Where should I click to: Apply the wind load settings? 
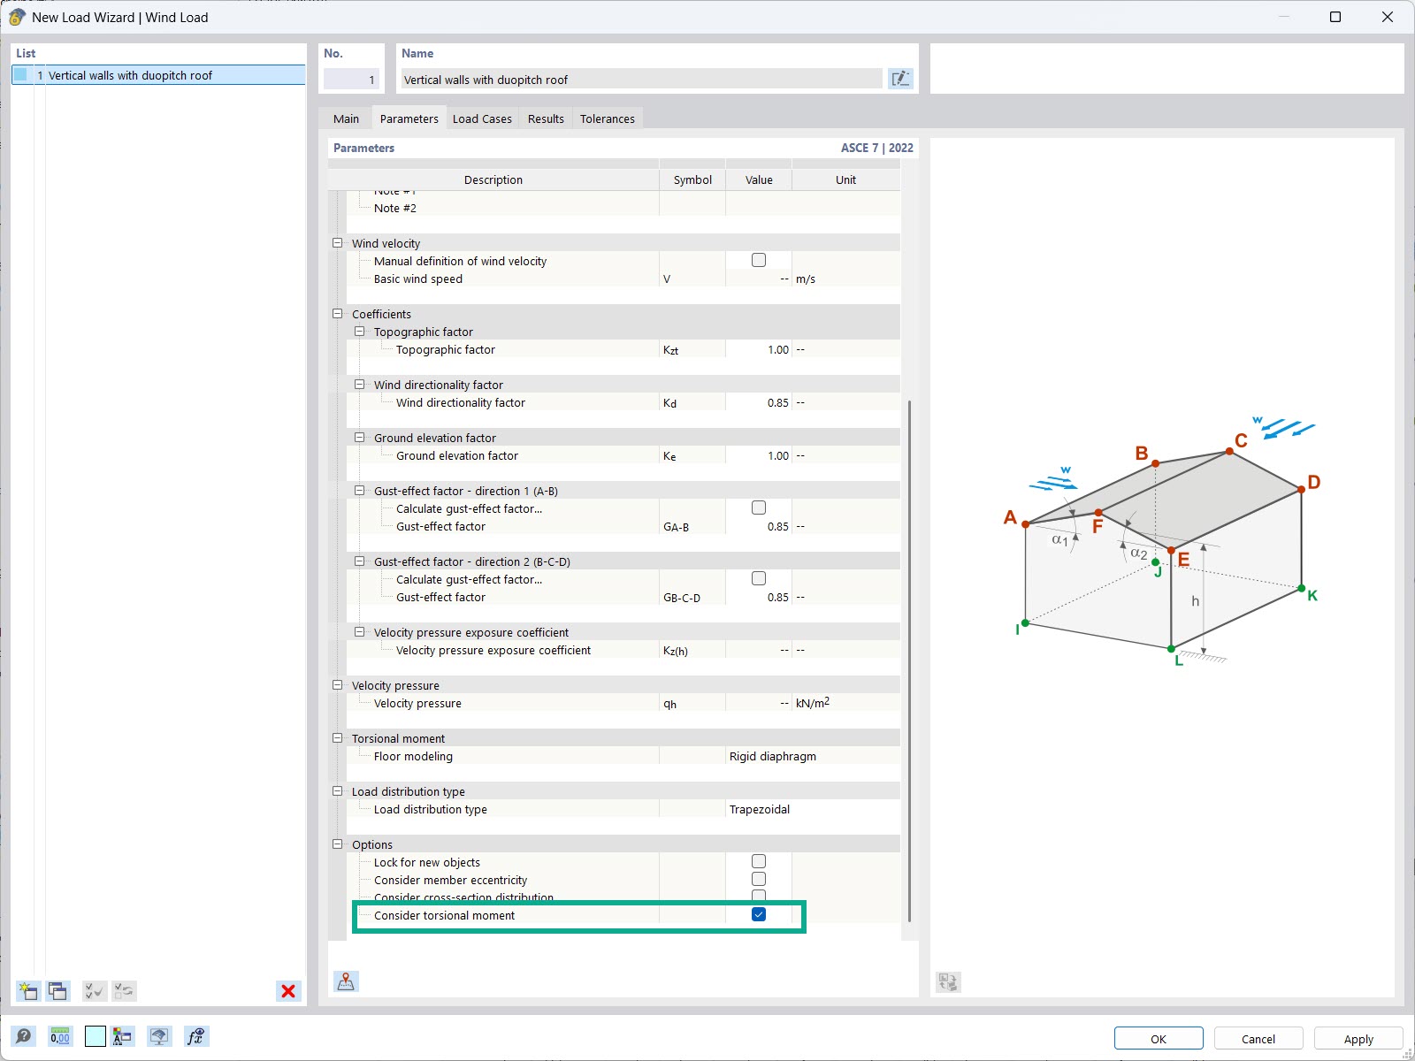pos(1358,1038)
